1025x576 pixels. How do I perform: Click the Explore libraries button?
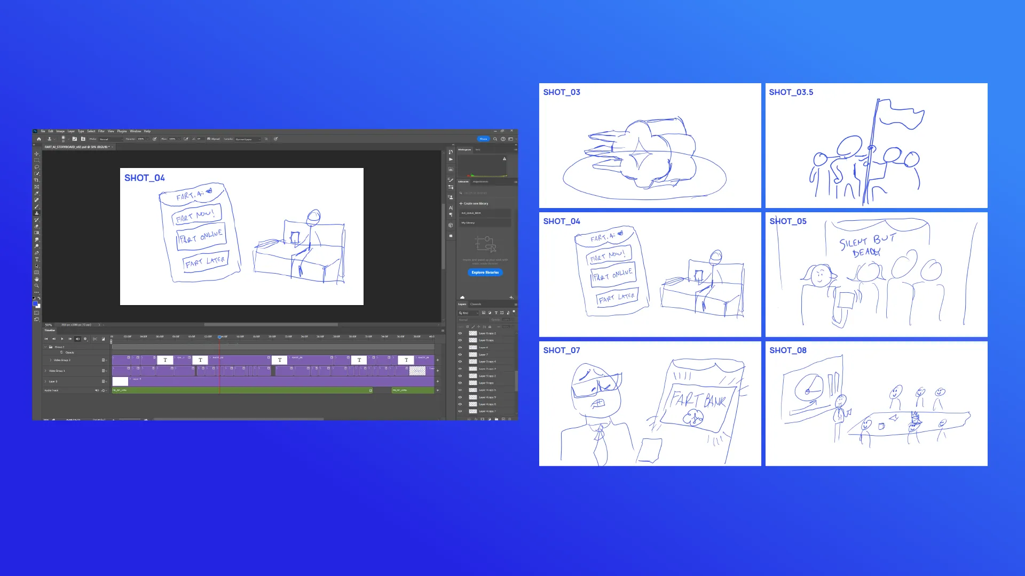(x=485, y=273)
